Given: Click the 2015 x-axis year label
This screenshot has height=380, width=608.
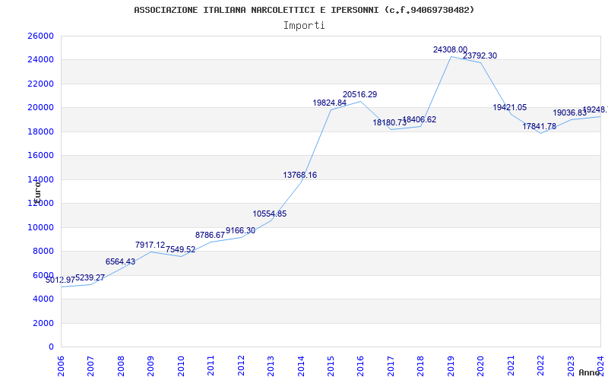Looking at the screenshot, I should [331, 366].
